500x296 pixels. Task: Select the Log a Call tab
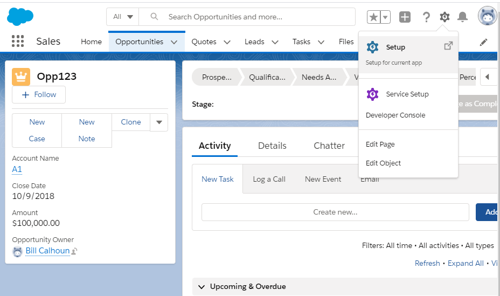[269, 179]
